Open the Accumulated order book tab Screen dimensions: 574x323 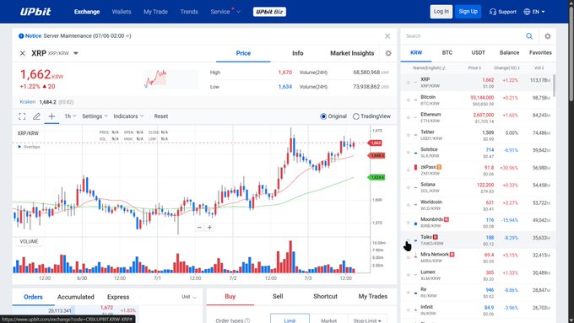tap(76, 297)
